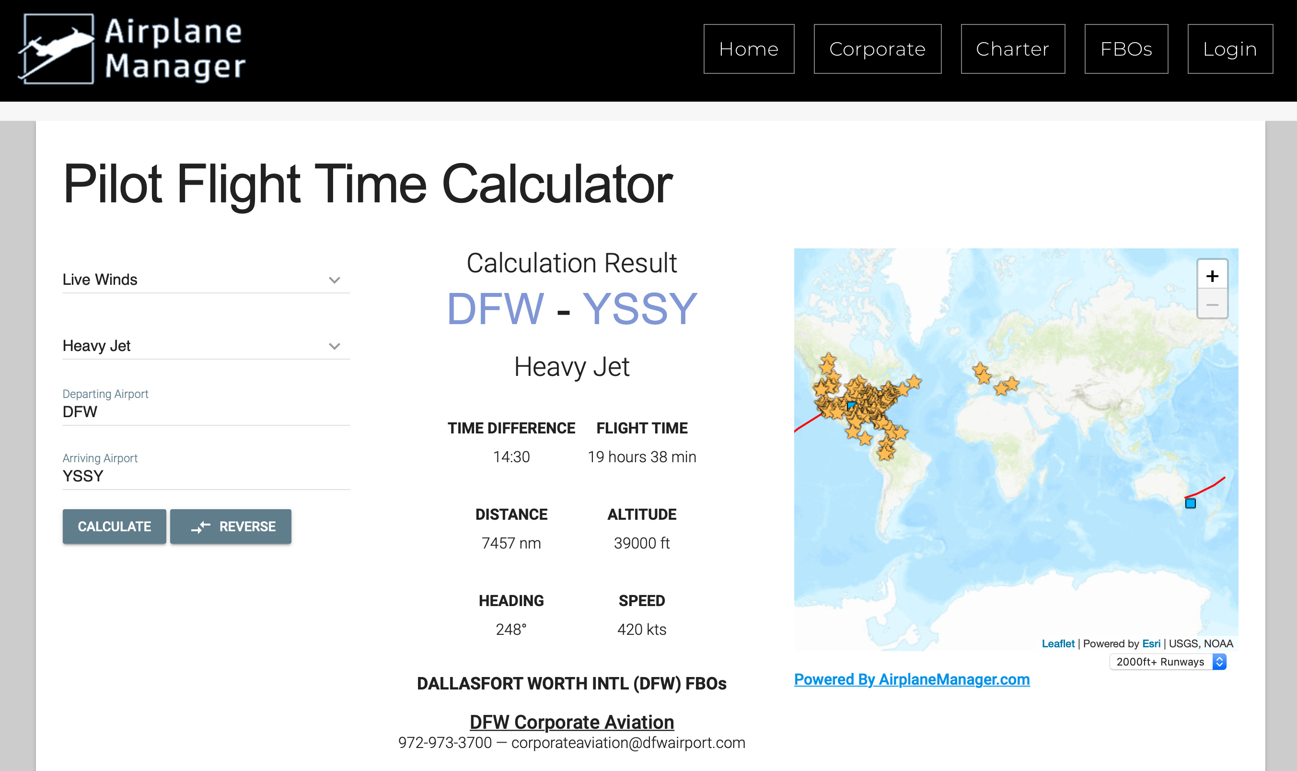
Task: Open the 2000ft+ Runways selector
Action: click(x=1167, y=661)
